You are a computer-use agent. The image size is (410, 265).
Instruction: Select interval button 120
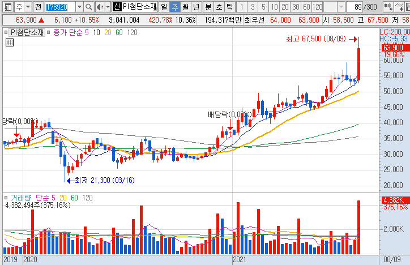(317, 7)
